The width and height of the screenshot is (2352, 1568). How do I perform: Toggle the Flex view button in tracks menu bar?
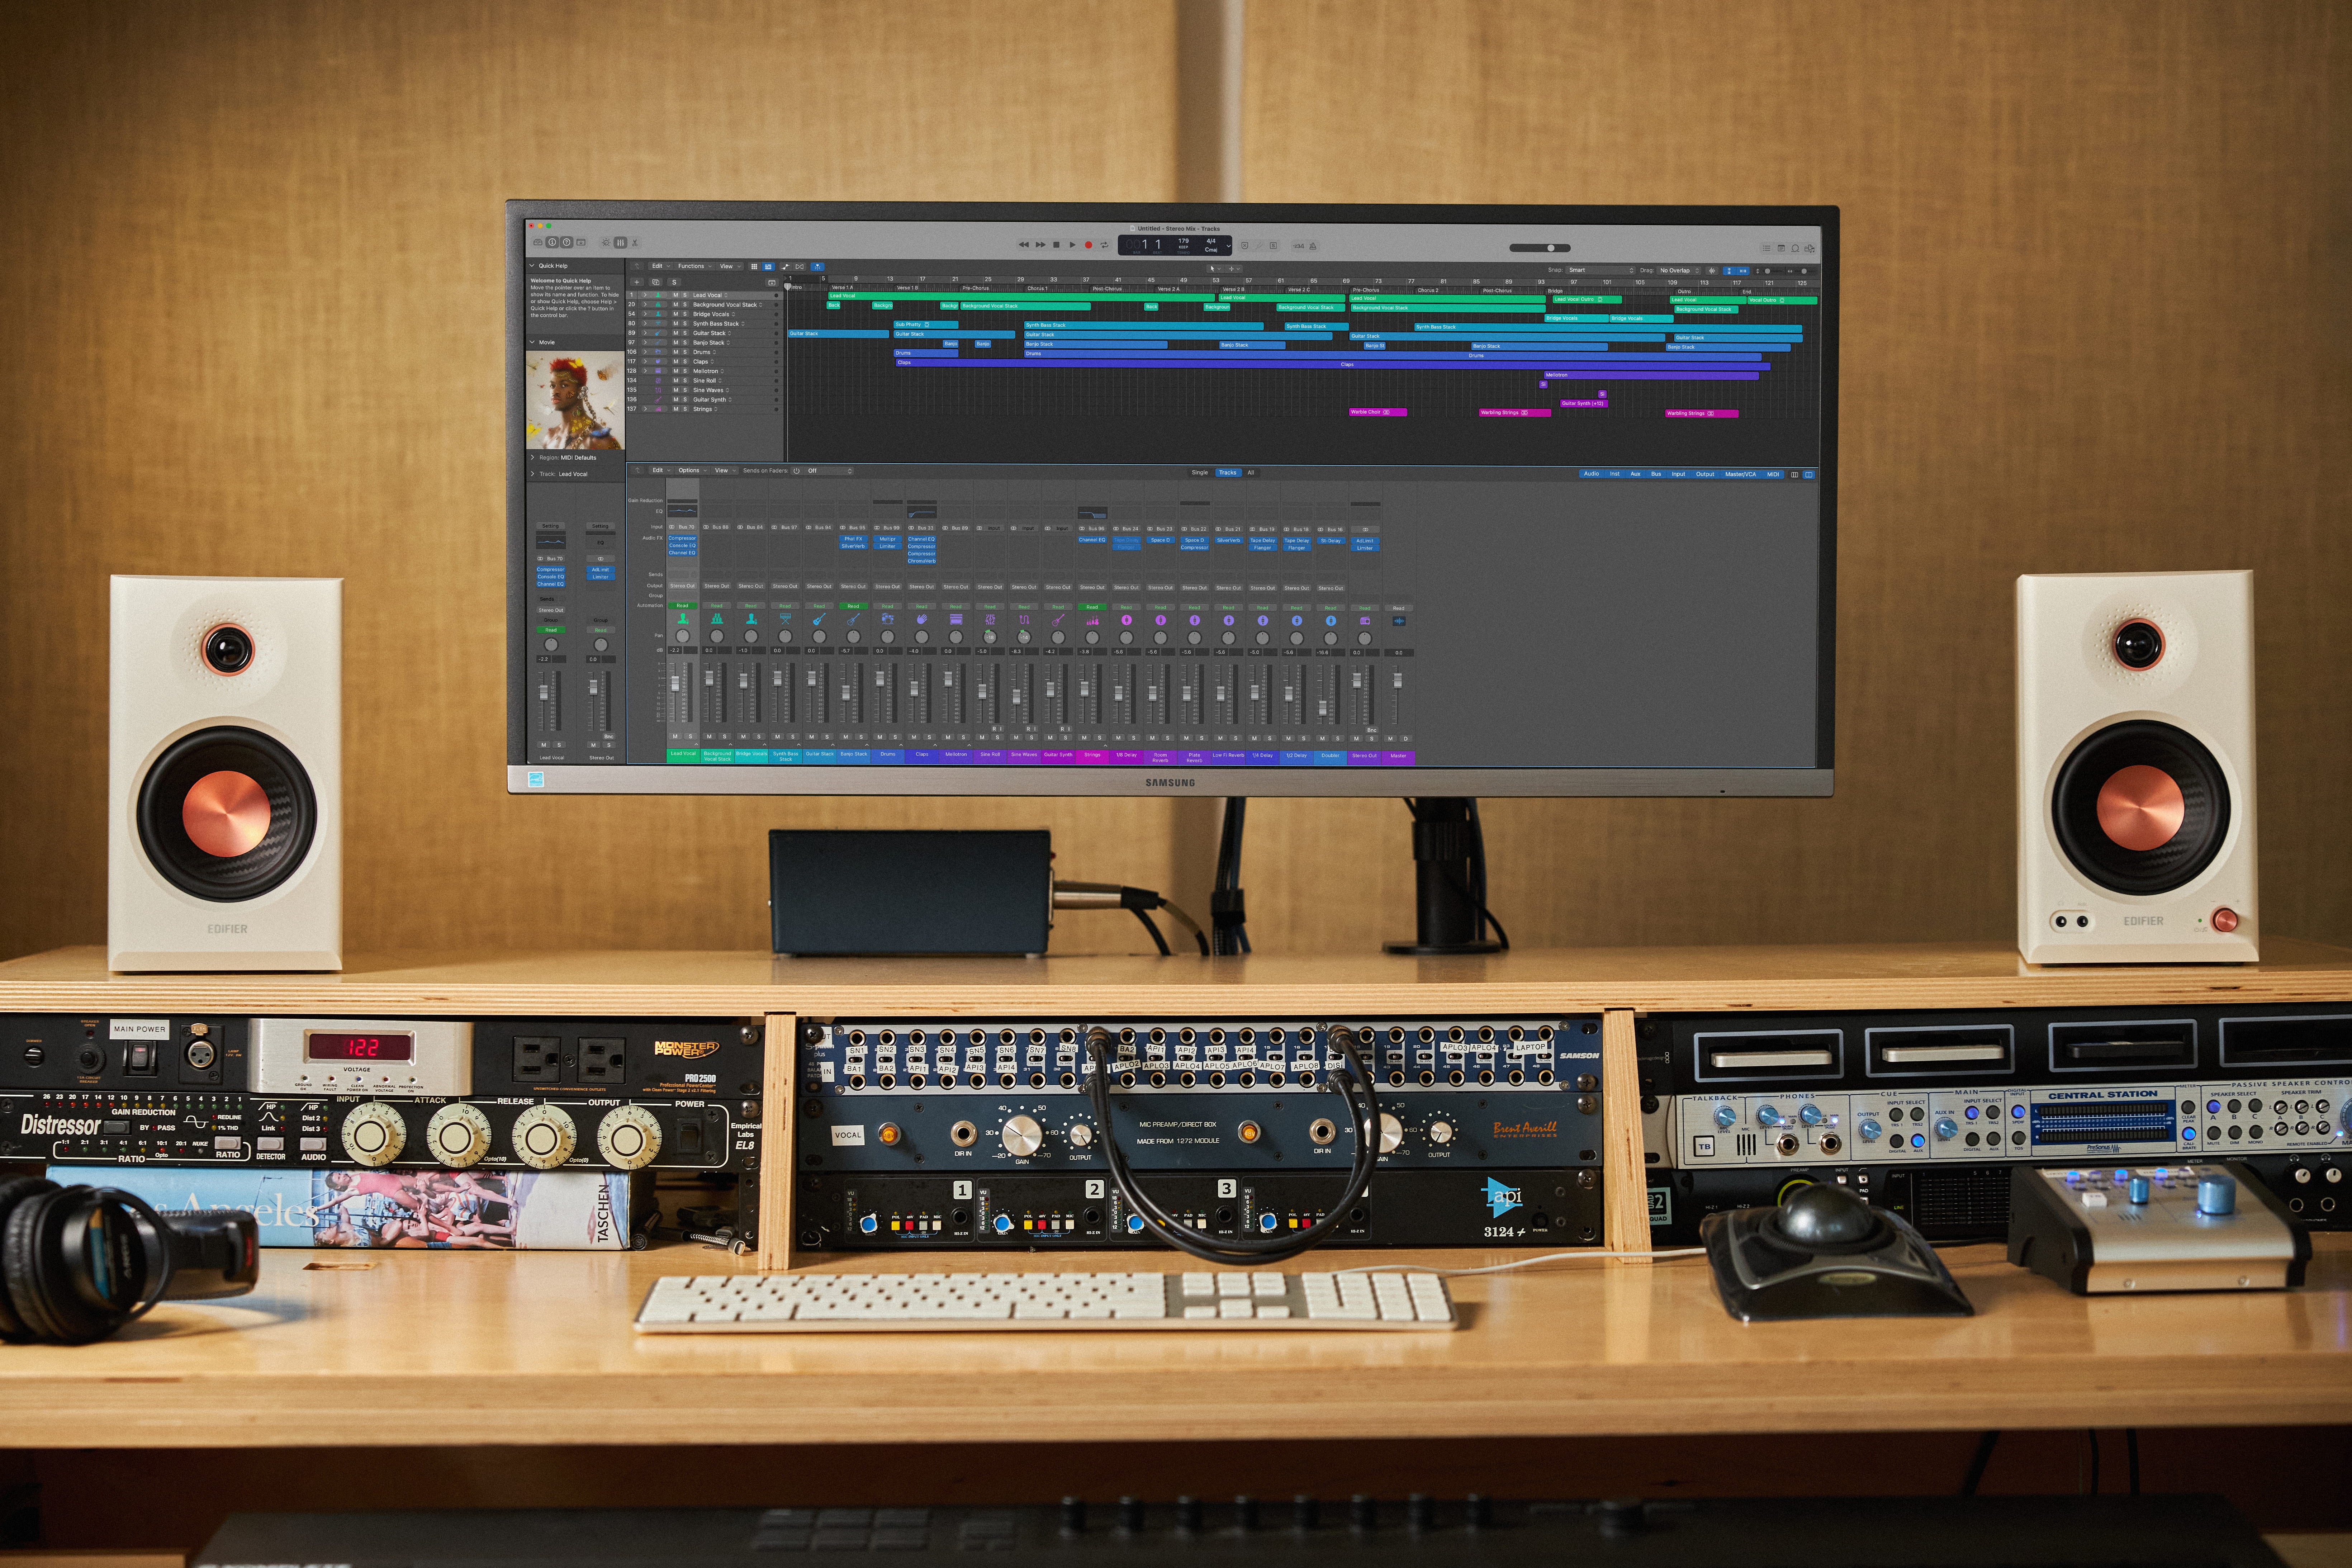tap(799, 267)
